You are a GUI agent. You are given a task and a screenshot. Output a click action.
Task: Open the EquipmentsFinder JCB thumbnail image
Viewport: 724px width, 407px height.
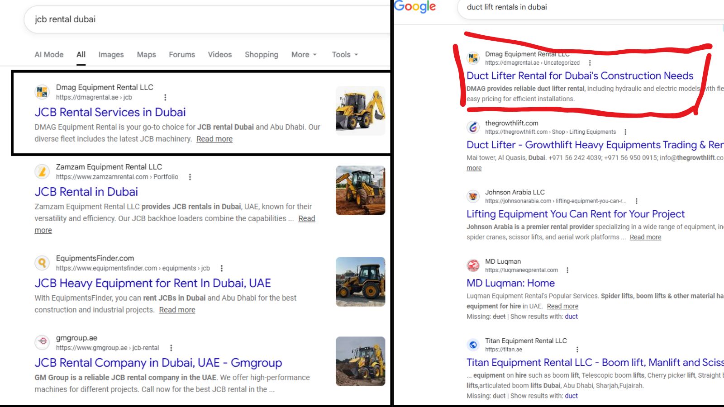[x=360, y=282]
